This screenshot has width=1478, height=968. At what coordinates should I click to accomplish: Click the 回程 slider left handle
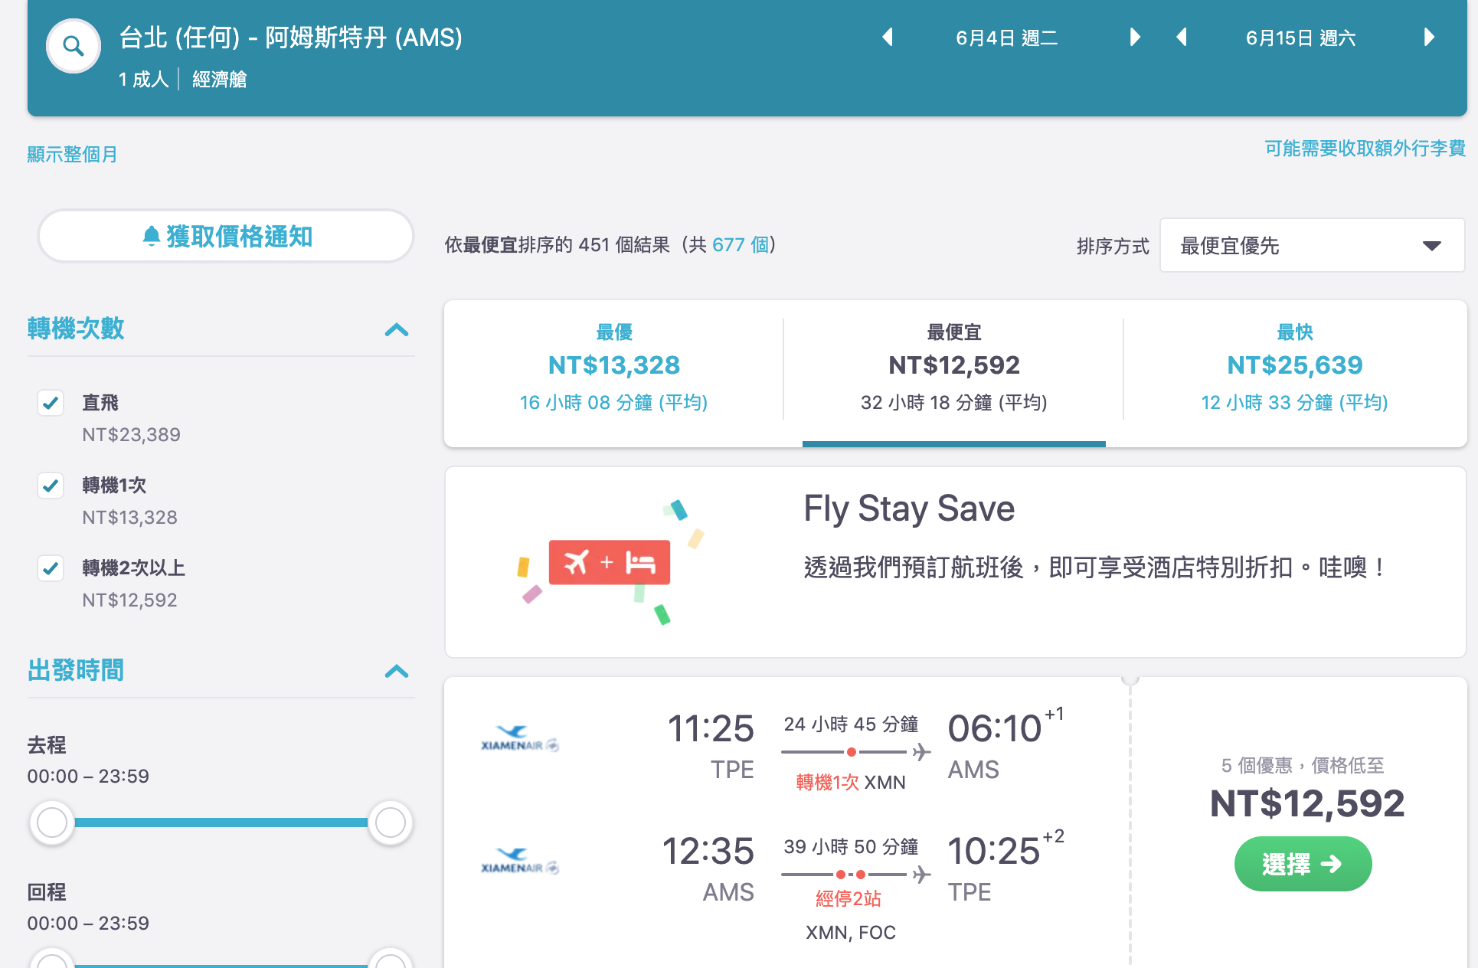[x=52, y=960]
